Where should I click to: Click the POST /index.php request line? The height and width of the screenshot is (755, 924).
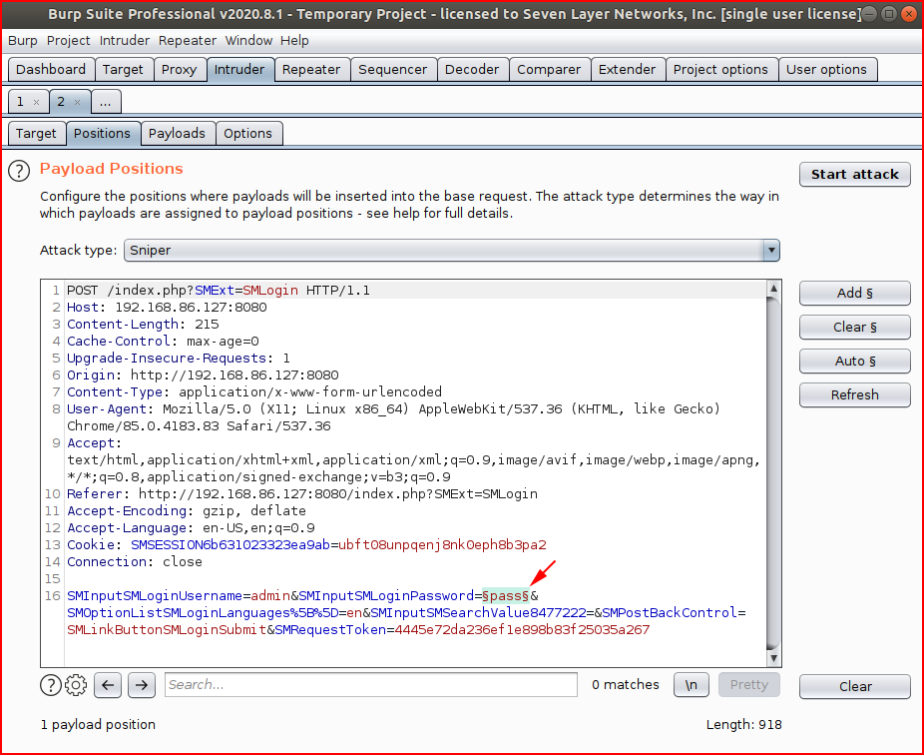[x=219, y=291]
